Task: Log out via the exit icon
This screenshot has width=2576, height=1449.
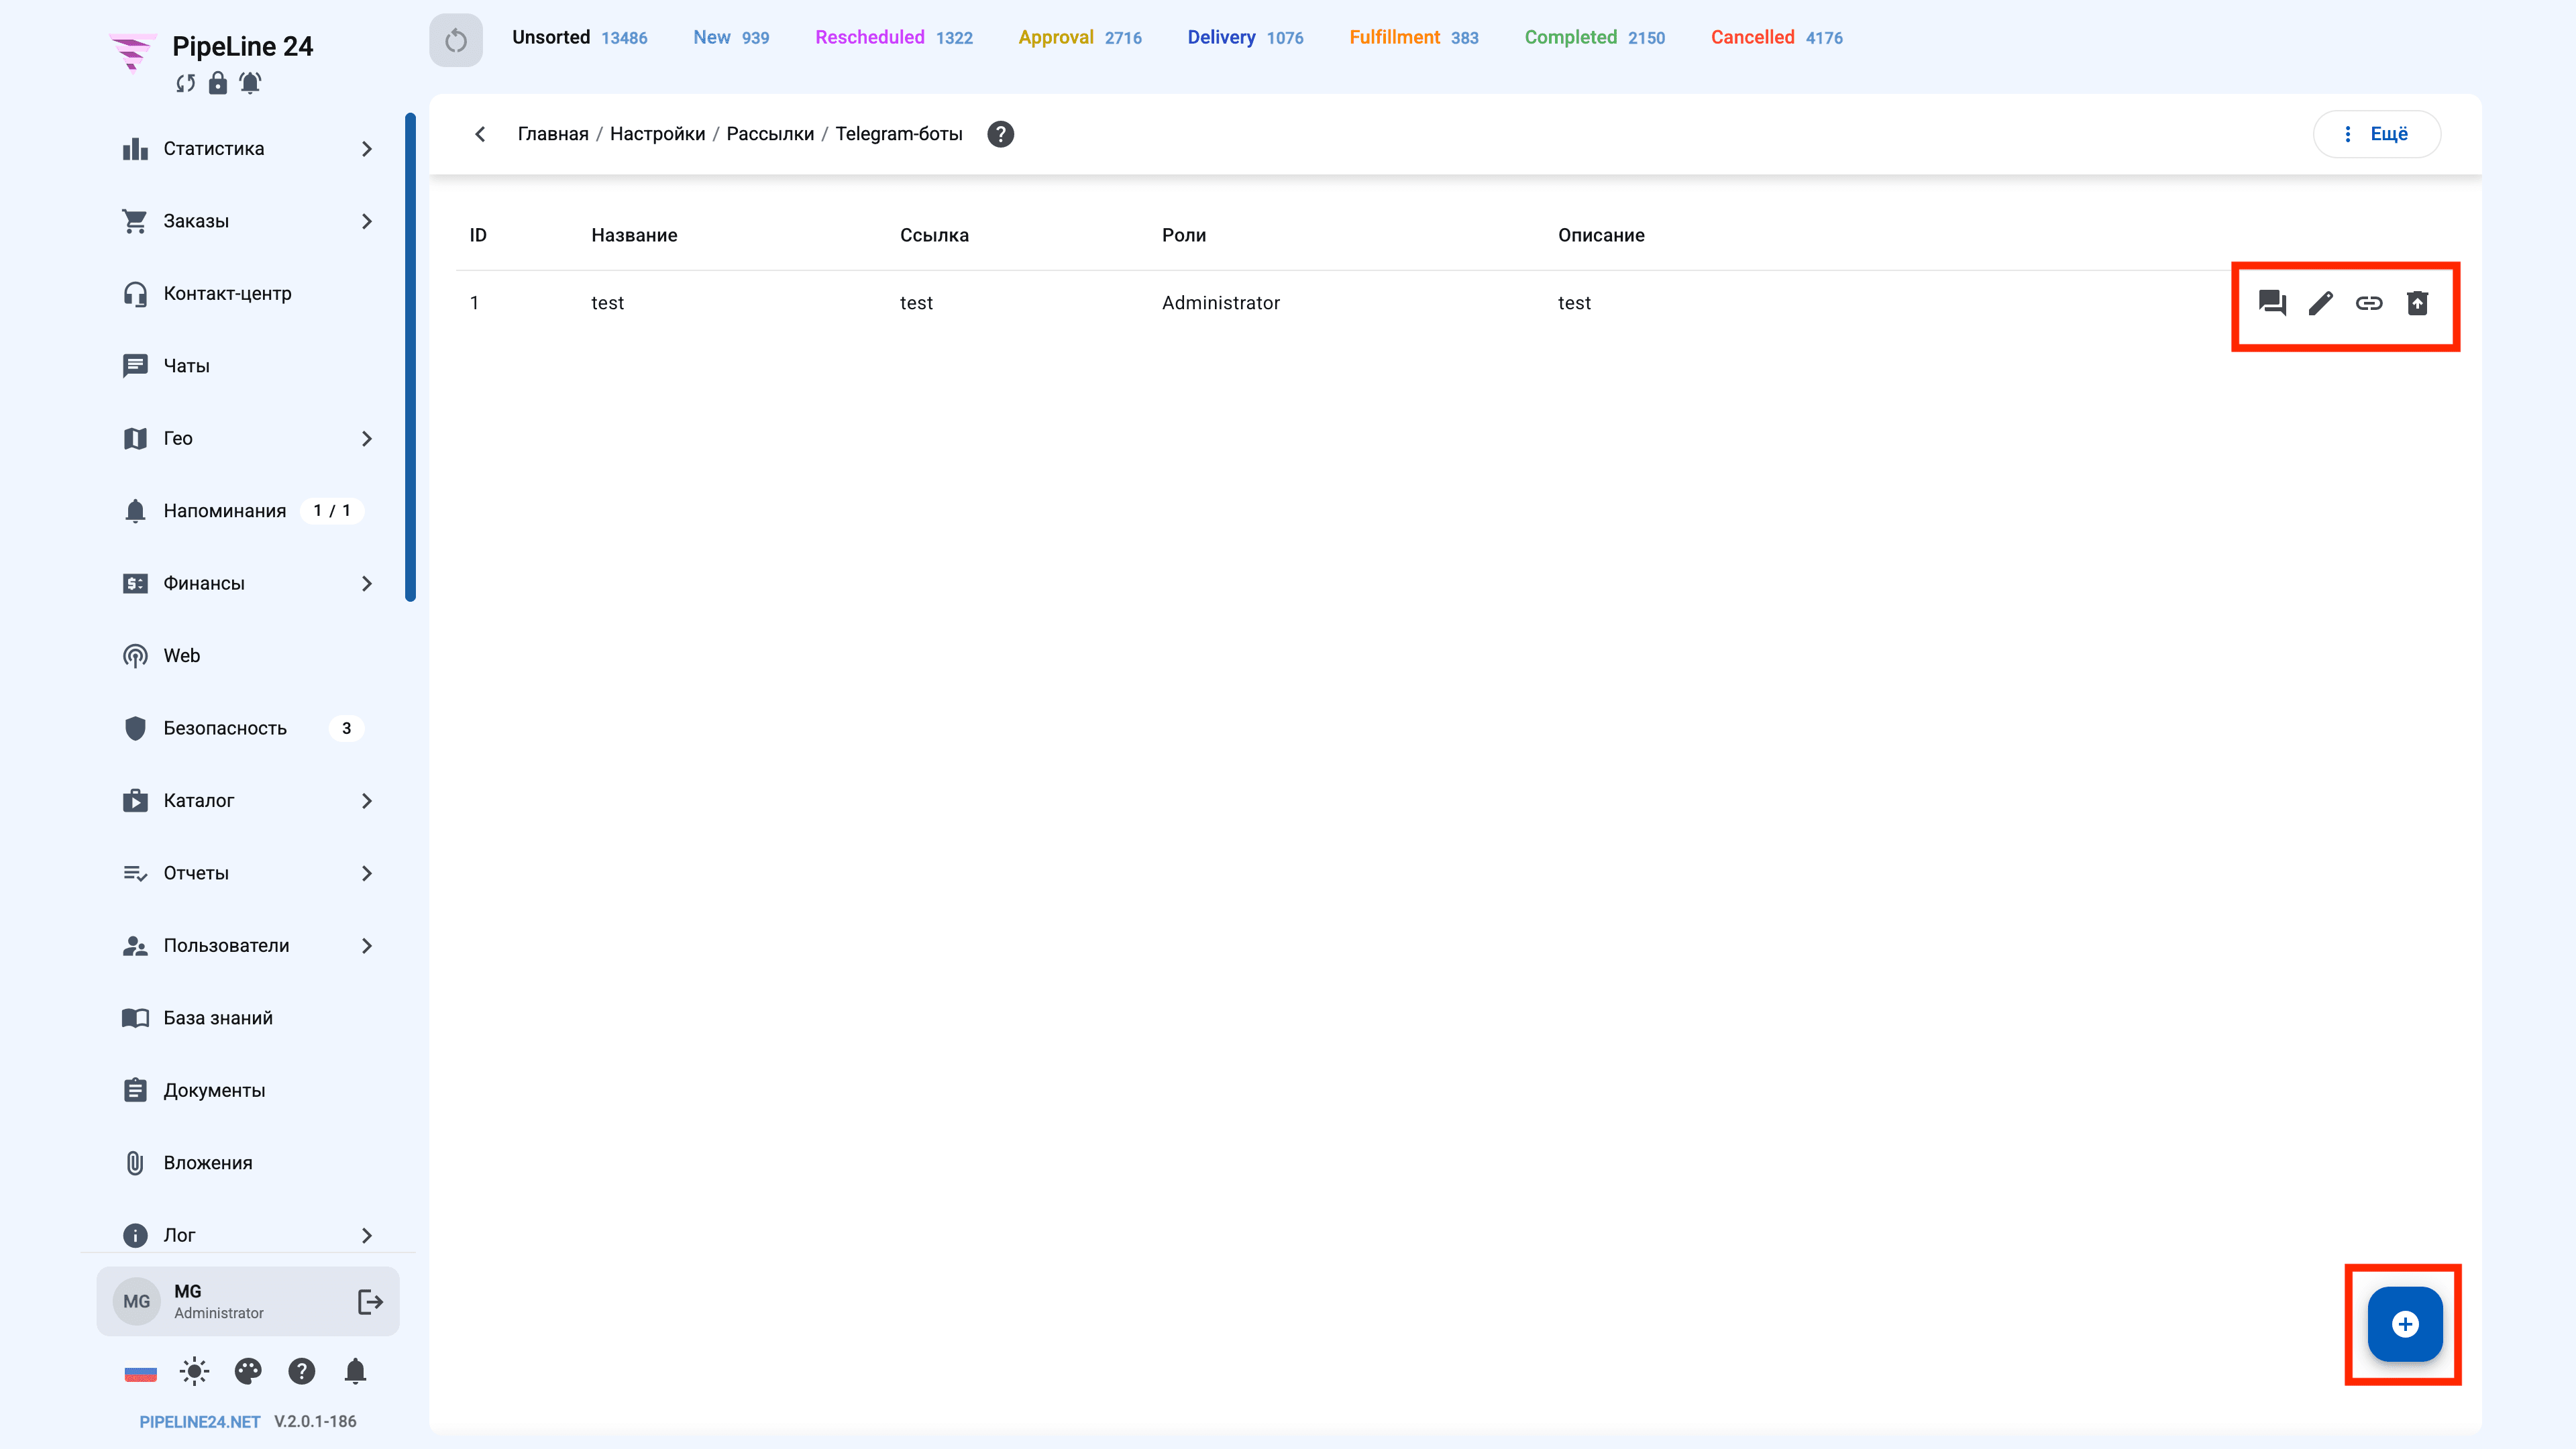Action: point(370,1301)
